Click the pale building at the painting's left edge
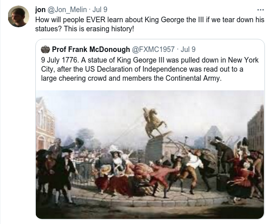Screen dimensions: 271x224 coord(45,125)
